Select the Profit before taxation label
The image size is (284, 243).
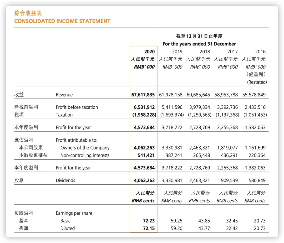(x=77, y=107)
